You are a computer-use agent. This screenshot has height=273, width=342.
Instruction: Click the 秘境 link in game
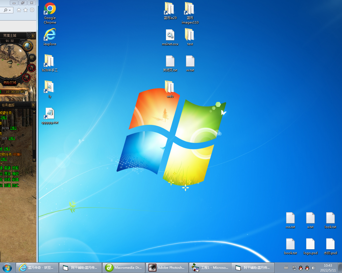click(x=15, y=179)
